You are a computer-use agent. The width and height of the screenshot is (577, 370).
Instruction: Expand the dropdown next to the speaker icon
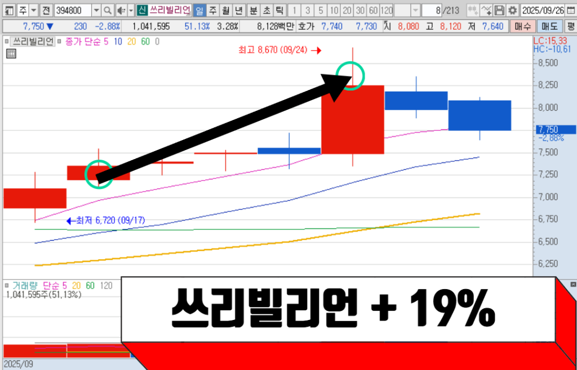(x=131, y=11)
